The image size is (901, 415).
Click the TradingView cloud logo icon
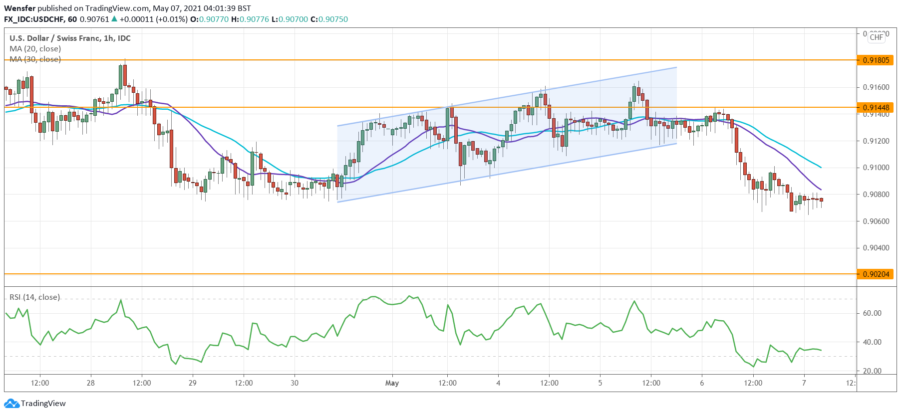click(11, 403)
